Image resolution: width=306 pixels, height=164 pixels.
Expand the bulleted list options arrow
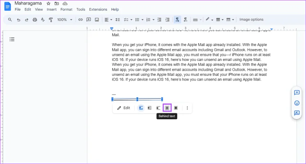(x=142, y=20)
